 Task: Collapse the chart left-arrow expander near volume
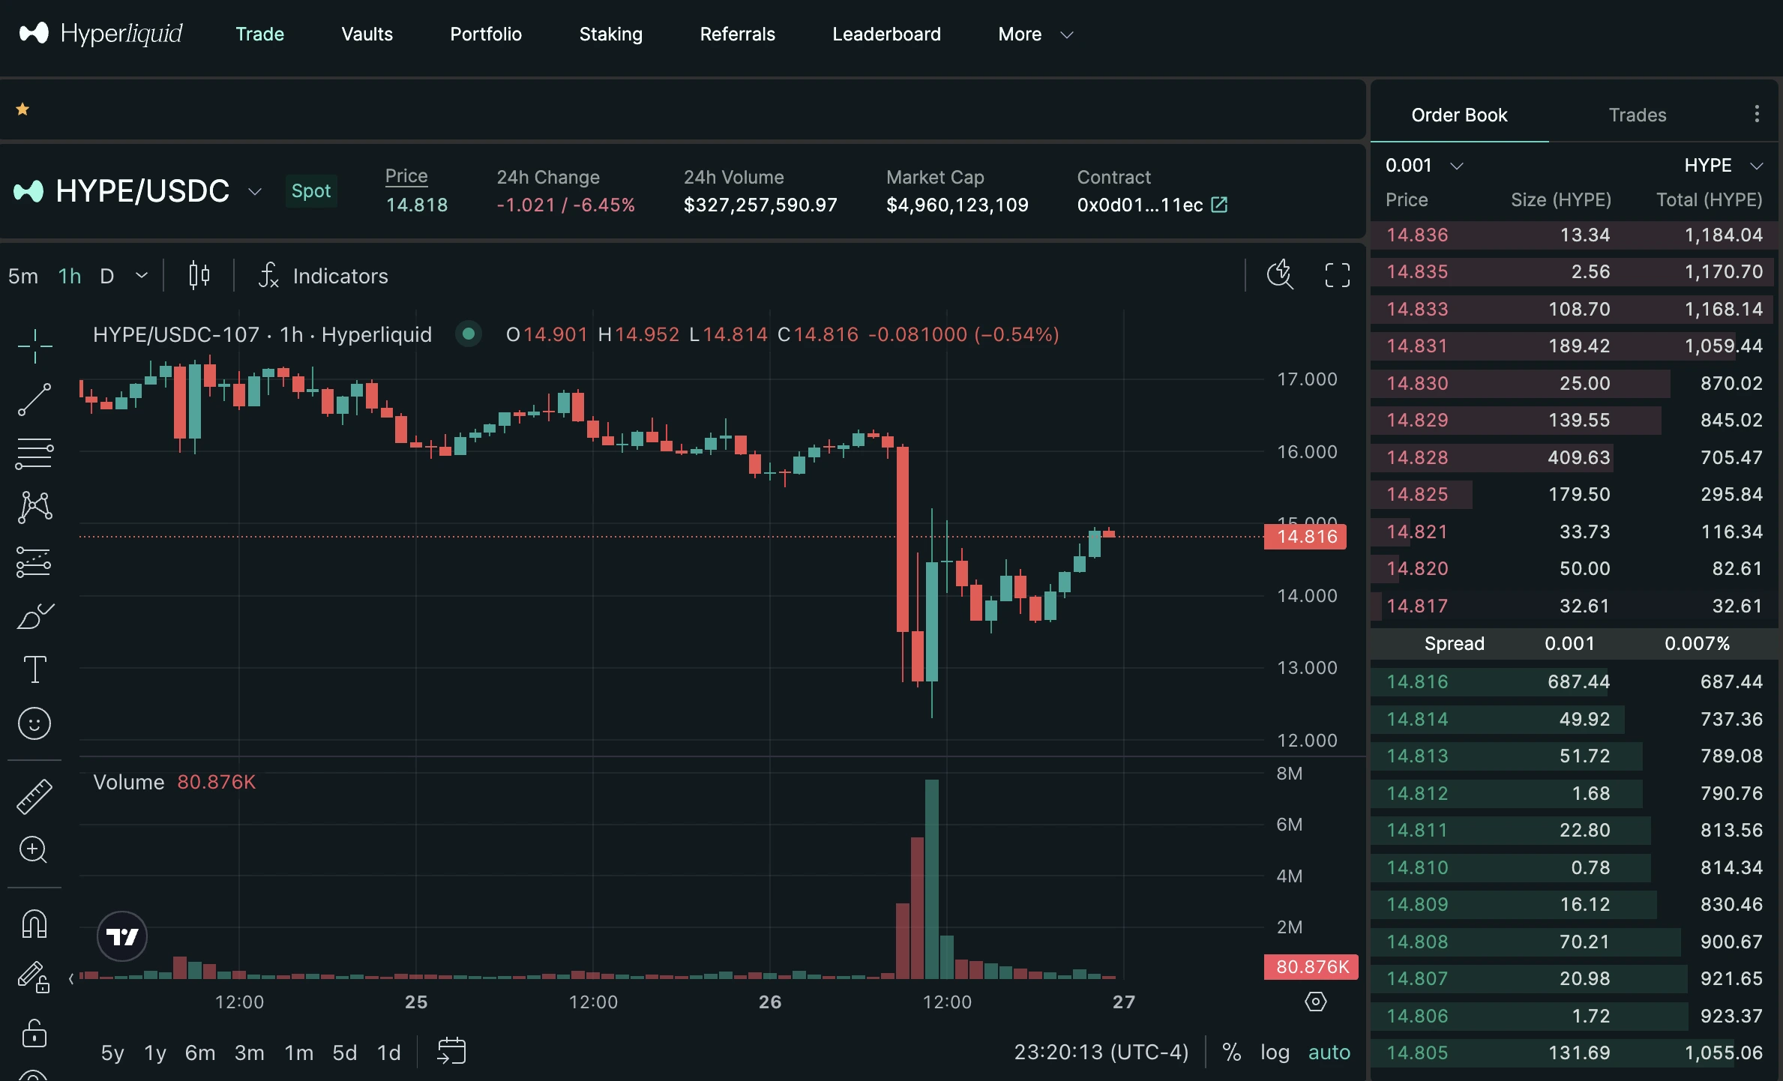coord(71,978)
